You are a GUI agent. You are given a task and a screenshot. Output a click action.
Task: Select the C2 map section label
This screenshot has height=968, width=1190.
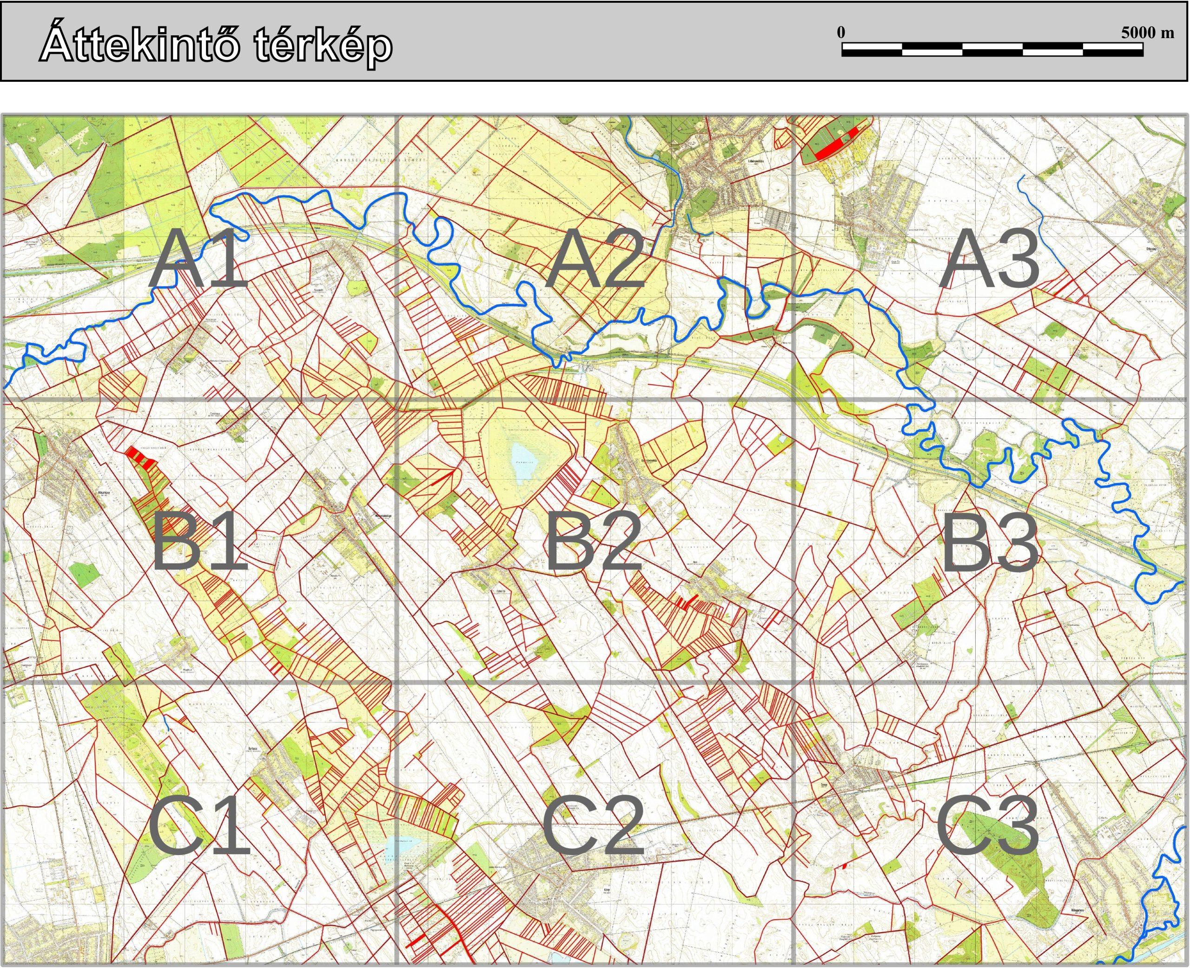click(x=593, y=825)
